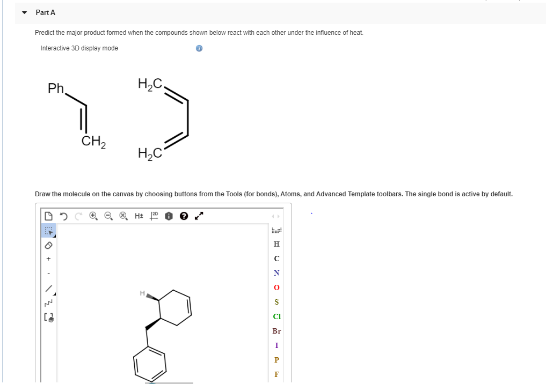Select the increase charge plus tool
This screenshot has height=384, width=546.
(48, 259)
